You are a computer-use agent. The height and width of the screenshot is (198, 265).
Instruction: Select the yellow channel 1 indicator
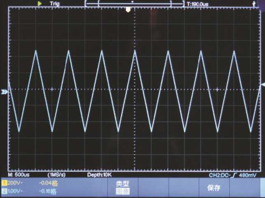5,183
